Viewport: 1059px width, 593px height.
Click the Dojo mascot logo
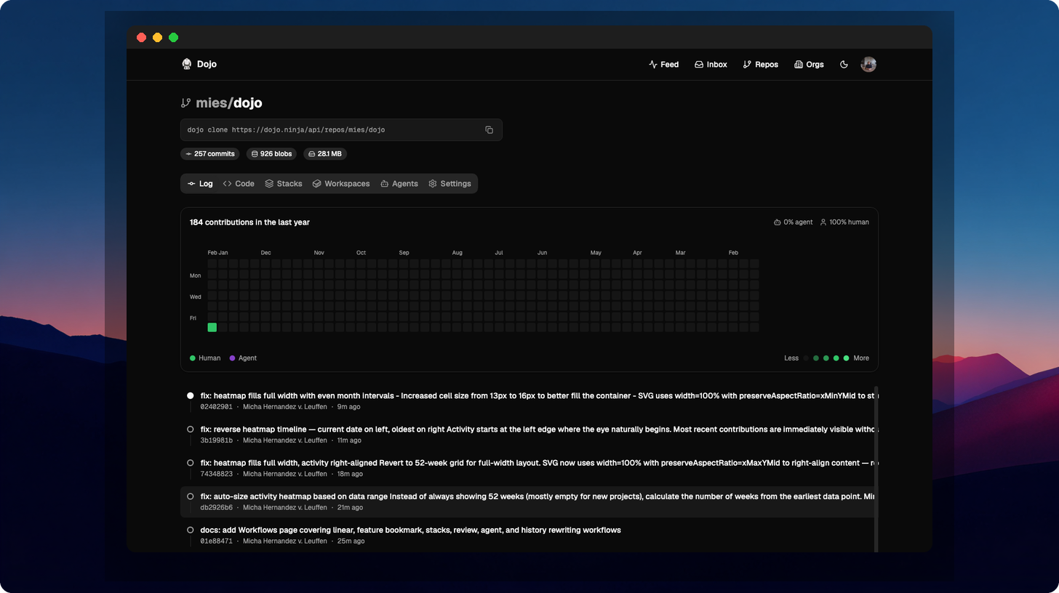tap(187, 64)
